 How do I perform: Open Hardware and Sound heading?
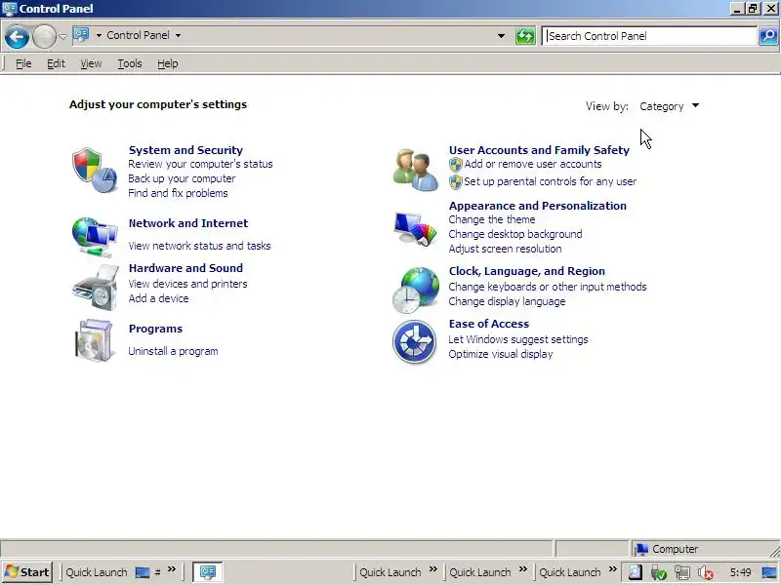185,268
